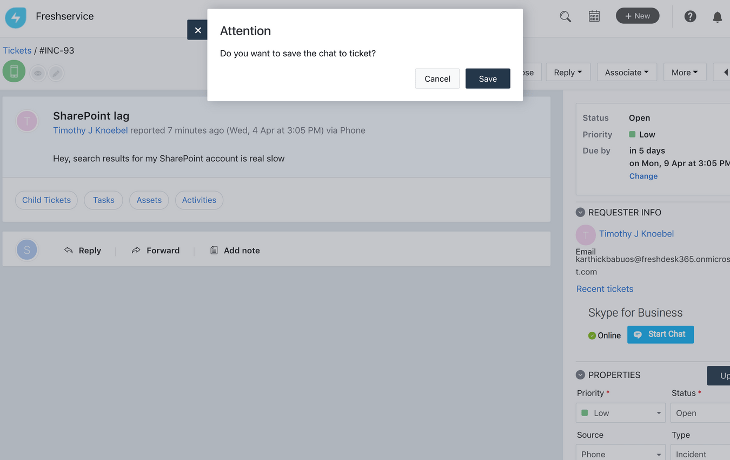Open the Activities tab
730x460 pixels.
(x=199, y=200)
